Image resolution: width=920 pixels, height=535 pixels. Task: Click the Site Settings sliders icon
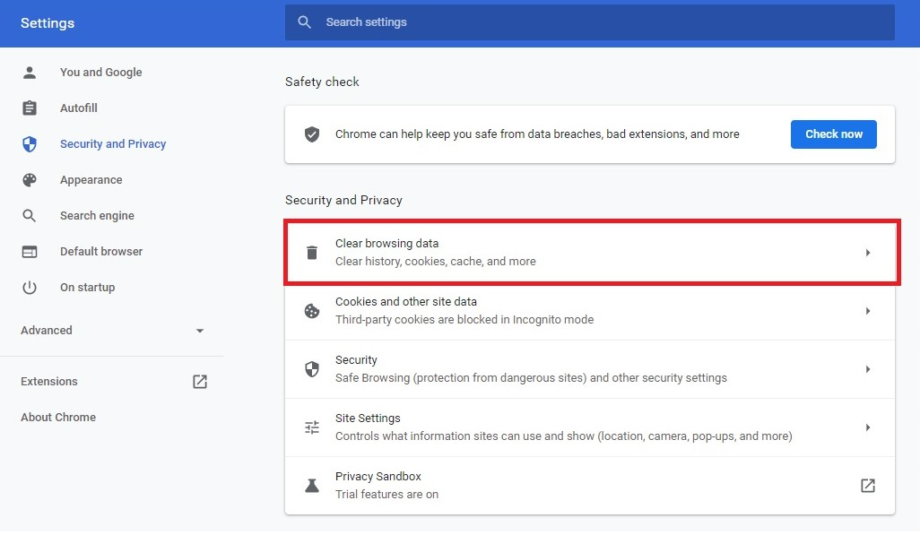click(x=312, y=427)
